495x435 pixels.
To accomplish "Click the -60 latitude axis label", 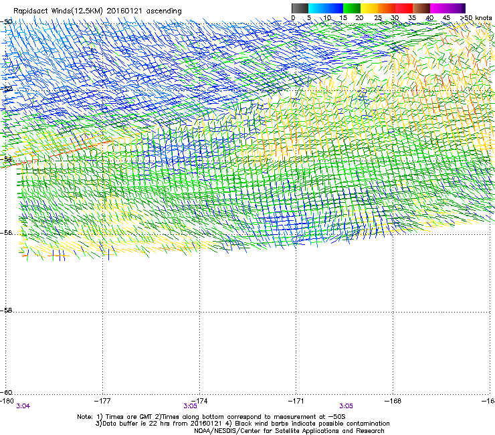I will pyautogui.click(x=6, y=393).
